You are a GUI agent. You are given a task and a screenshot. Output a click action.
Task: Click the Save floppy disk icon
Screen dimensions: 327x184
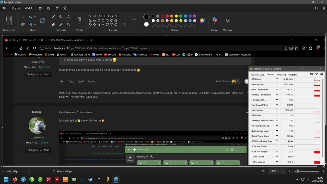(40, 8)
